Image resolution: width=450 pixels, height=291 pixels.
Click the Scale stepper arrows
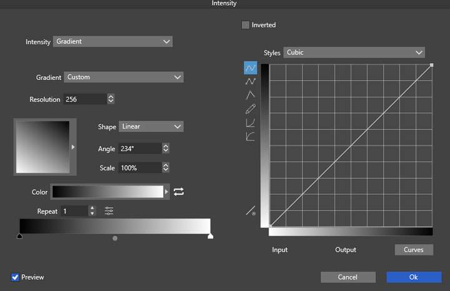[x=166, y=167]
